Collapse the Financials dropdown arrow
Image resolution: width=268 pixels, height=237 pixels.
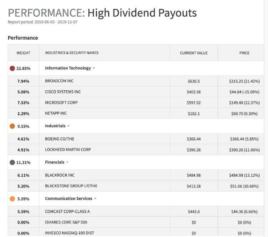point(67,162)
